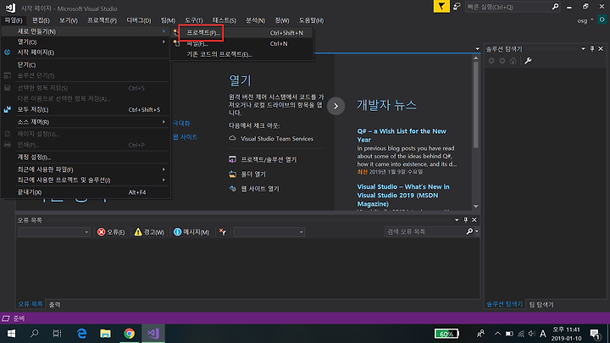This screenshot has width=610, height=343.
Task: Close the Solution Explorer panel
Action: [601, 48]
